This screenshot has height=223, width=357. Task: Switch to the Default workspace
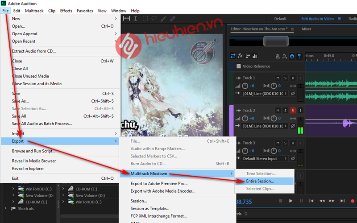click(x=280, y=19)
